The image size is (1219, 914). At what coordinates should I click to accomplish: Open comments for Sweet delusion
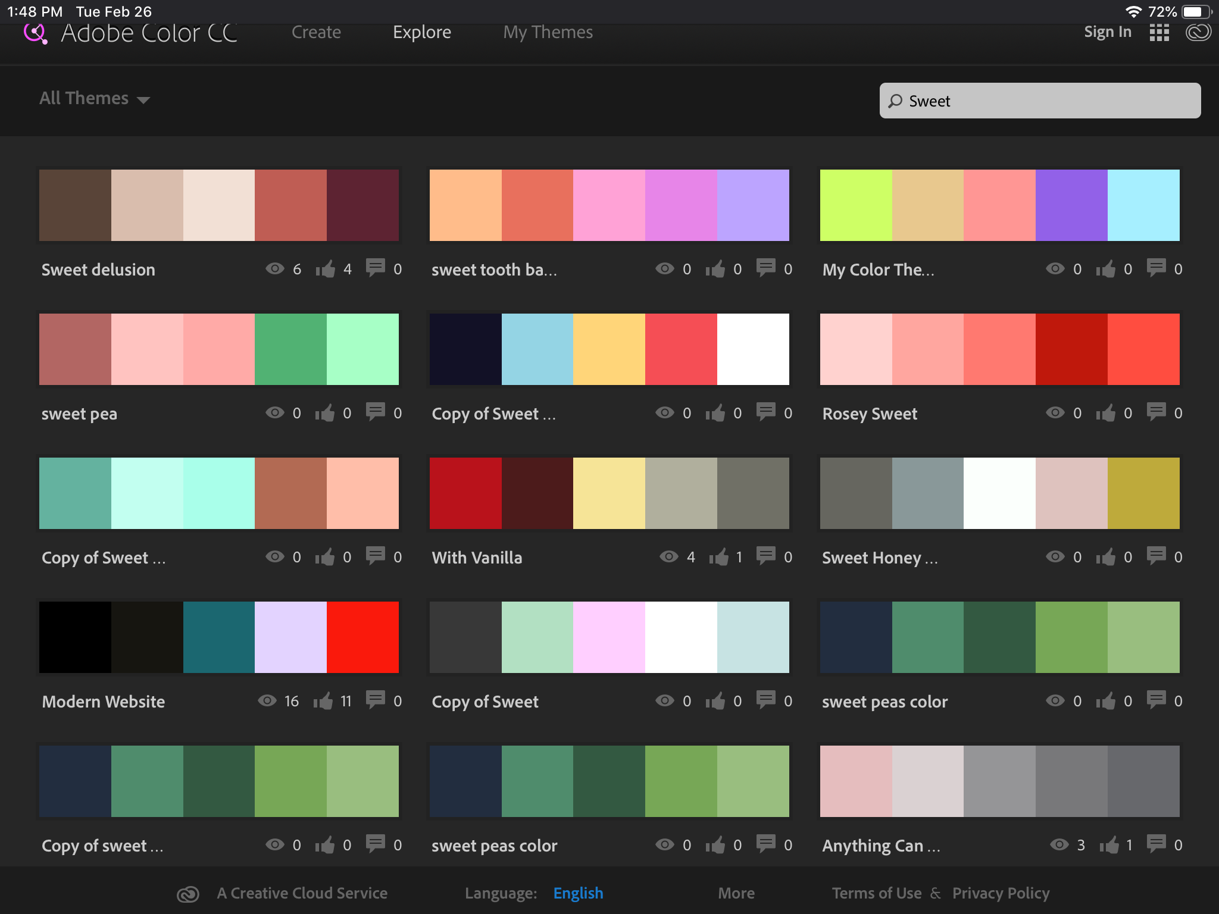pyautogui.click(x=375, y=268)
